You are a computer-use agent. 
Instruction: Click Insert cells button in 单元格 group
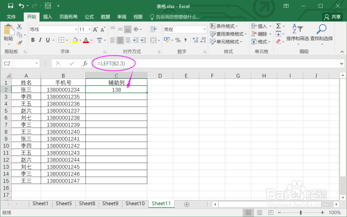[261, 26]
